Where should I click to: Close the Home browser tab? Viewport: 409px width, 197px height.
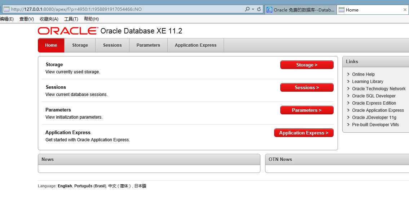coord(405,10)
